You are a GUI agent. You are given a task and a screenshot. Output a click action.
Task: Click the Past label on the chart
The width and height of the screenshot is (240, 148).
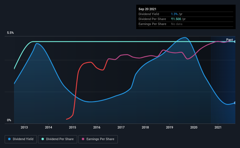tap(229, 40)
